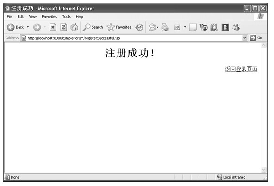The height and width of the screenshot is (186, 274).
Task: Print the page with the printer icon
Action: (165, 27)
